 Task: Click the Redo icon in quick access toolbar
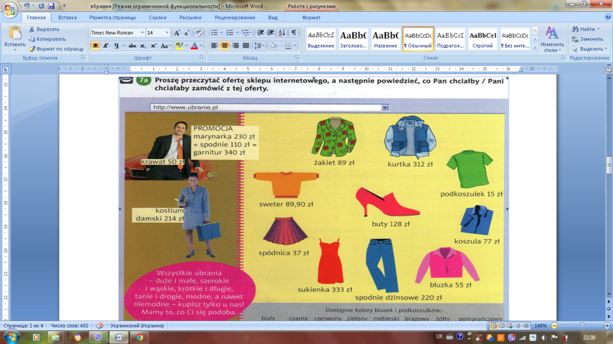pyautogui.click(x=42, y=6)
